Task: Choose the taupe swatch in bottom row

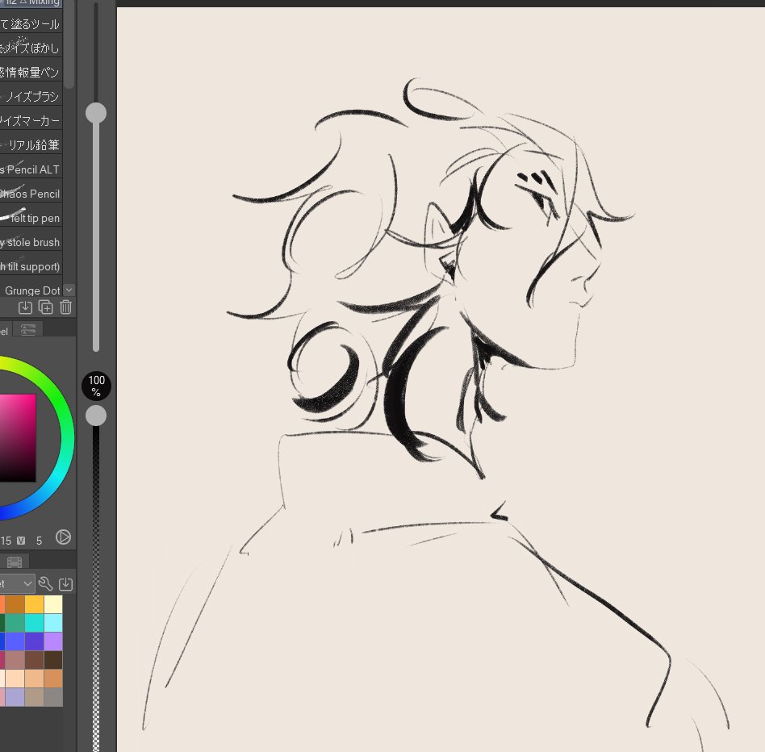Action: point(34,697)
